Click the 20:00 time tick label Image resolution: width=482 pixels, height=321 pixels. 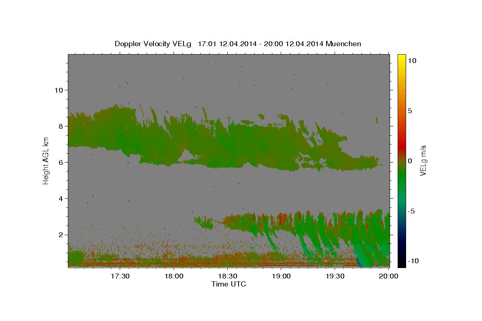389,276
